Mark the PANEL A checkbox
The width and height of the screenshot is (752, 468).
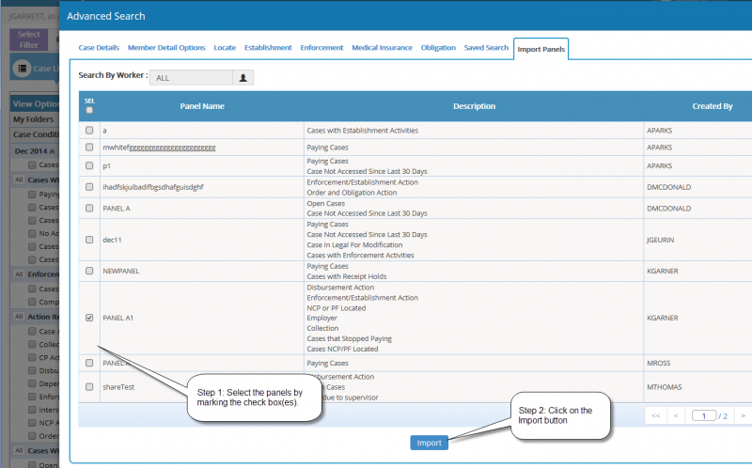(x=89, y=208)
